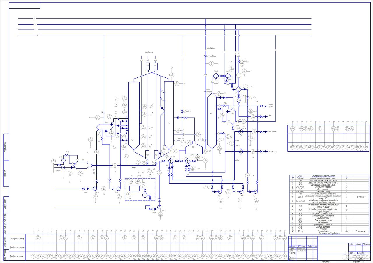Screen dimensions: 373x263
Task: Select the С-1 hexagonal separator symbol
Action: pos(105,127)
